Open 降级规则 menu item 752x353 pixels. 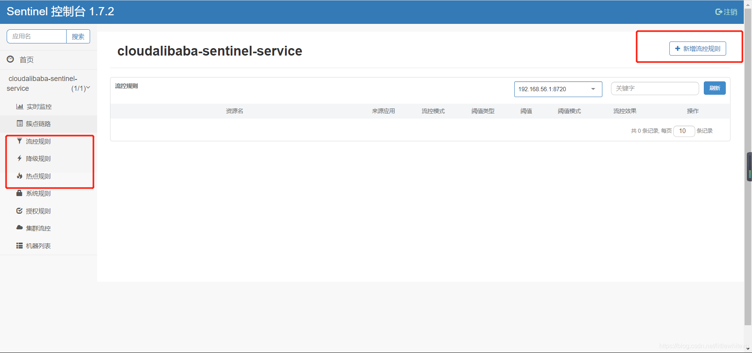tap(49, 158)
